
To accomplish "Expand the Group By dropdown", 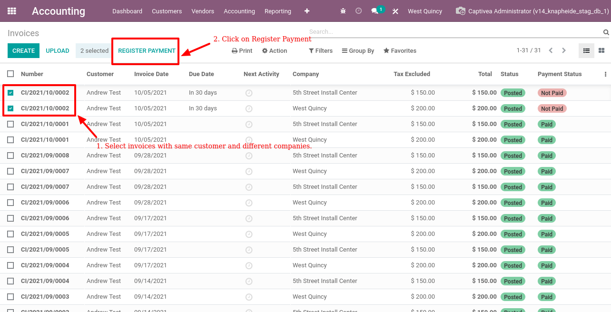I will [x=358, y=51].
